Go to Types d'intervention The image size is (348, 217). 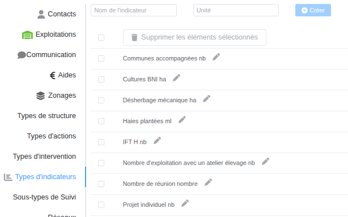[44, 157]
